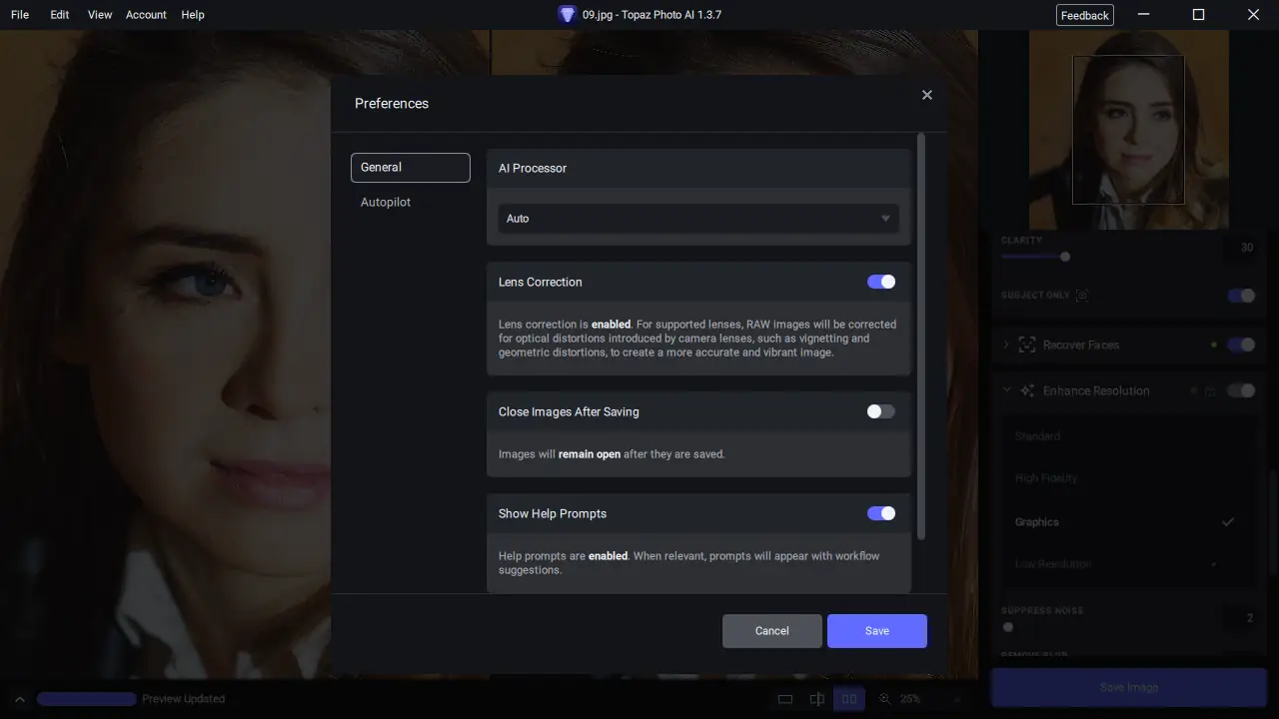
Task: Toggle the Show Help Prompts switch
Action: pyautogui.click(x=881, y=513)
